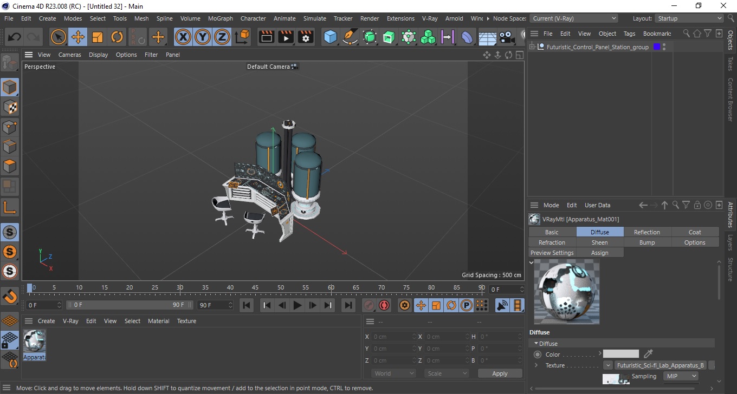
Task: Click Preview Settings button
Action: coord(552,253)
